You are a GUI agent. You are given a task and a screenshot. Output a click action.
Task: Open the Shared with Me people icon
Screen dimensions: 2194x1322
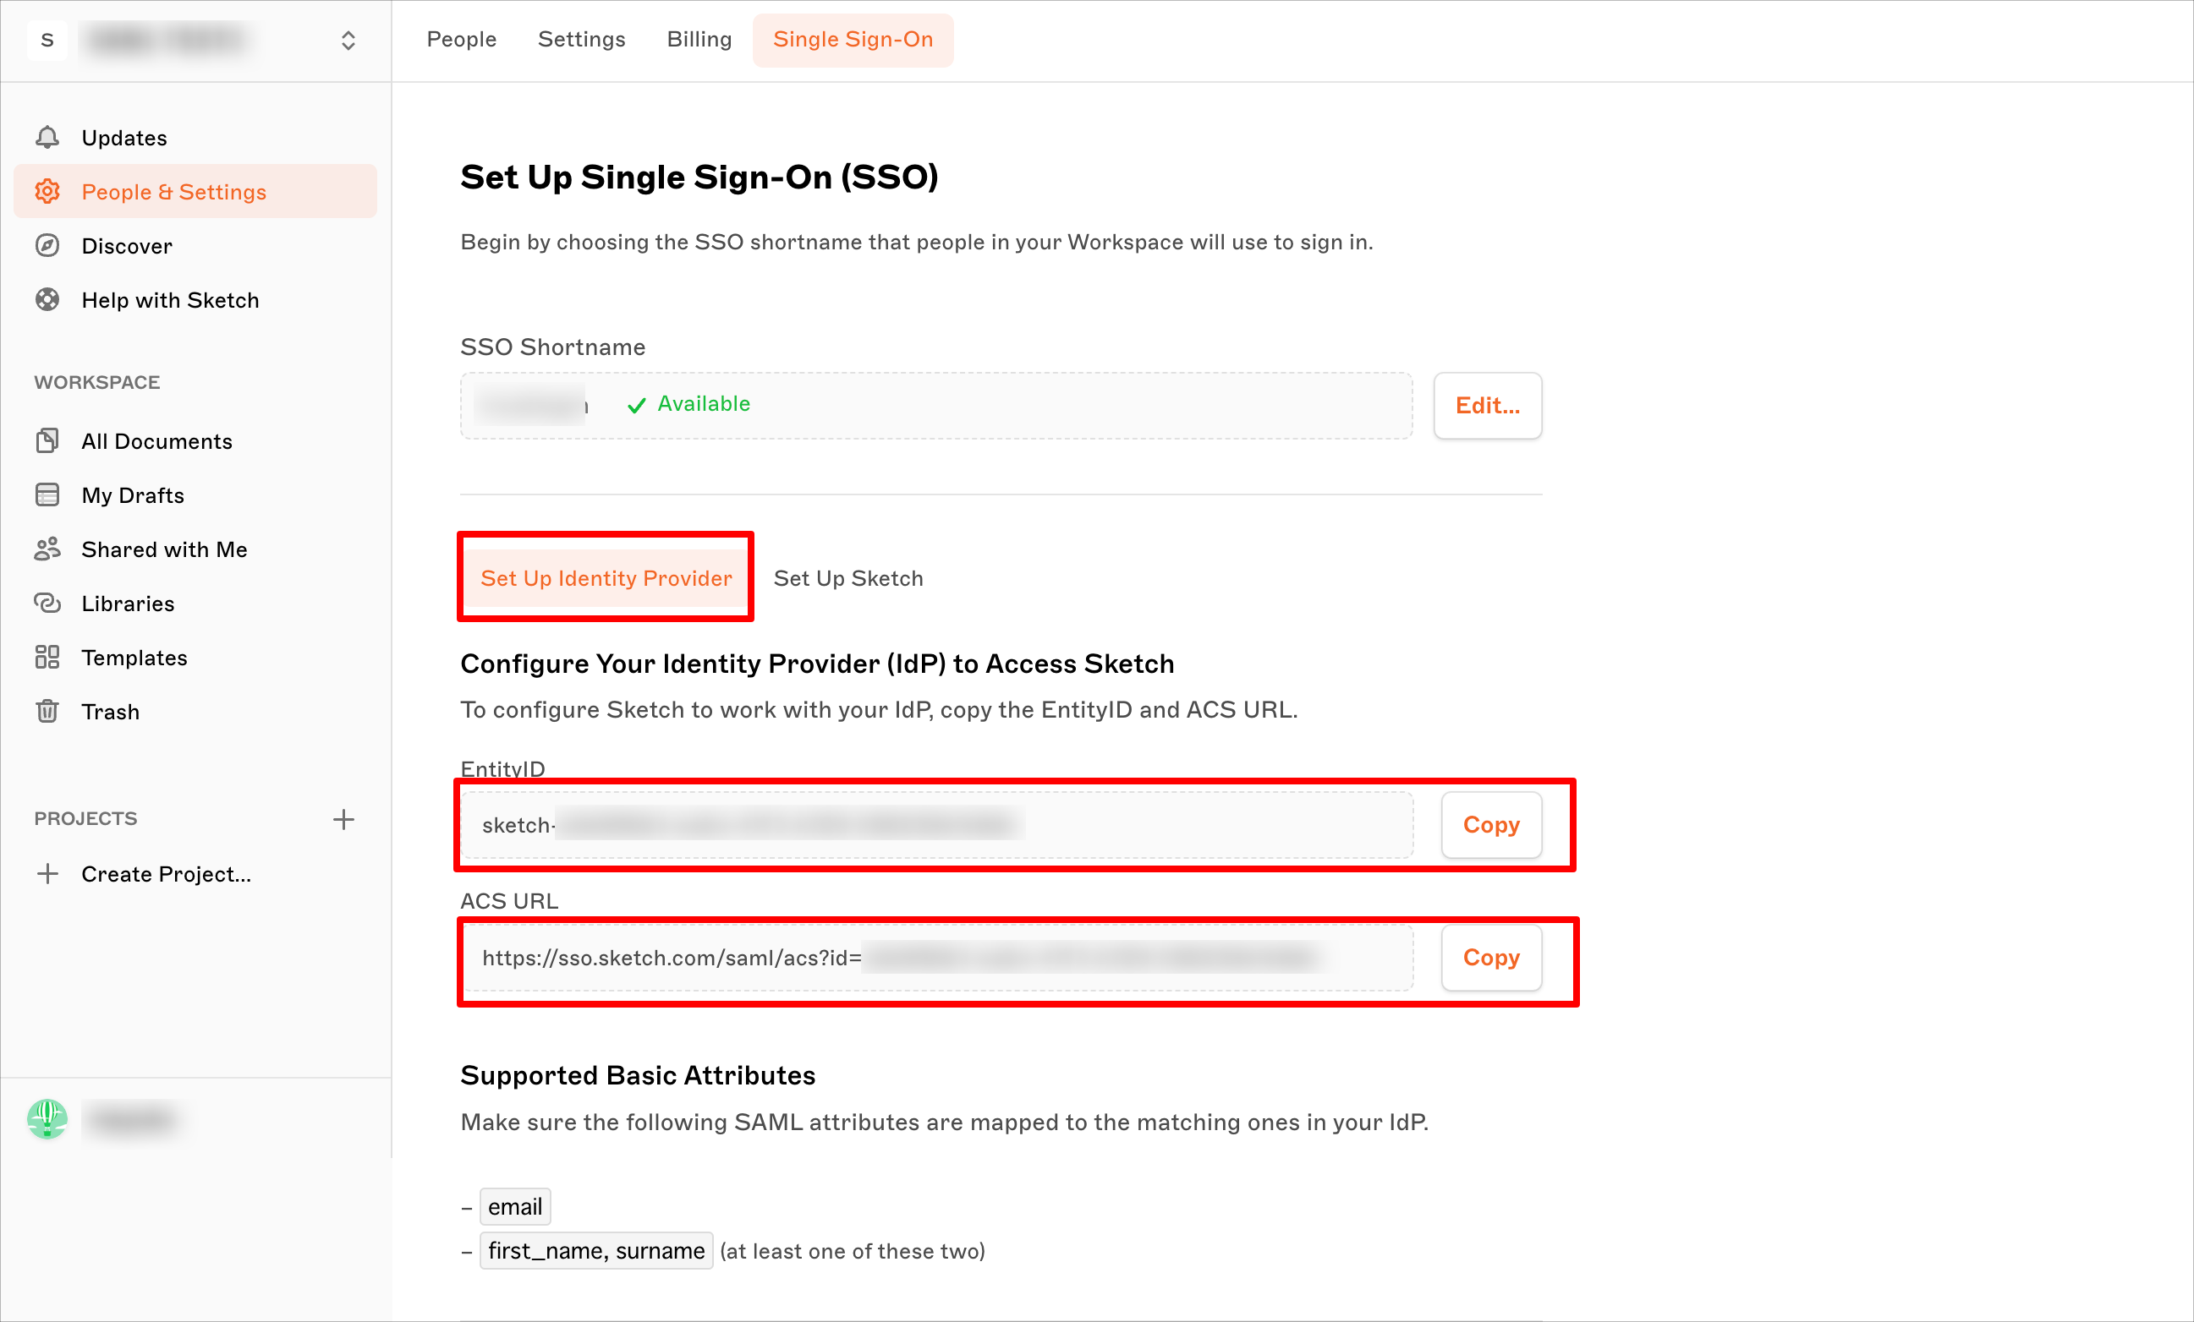pyautogui.click(x=47, y=549)
